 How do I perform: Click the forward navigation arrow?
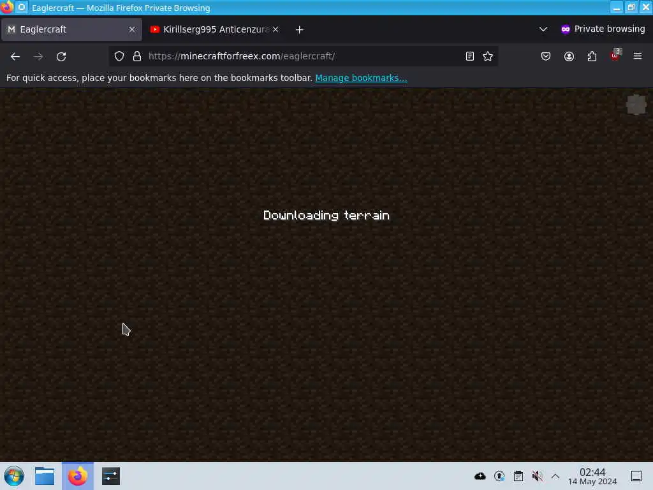point(38,56)
